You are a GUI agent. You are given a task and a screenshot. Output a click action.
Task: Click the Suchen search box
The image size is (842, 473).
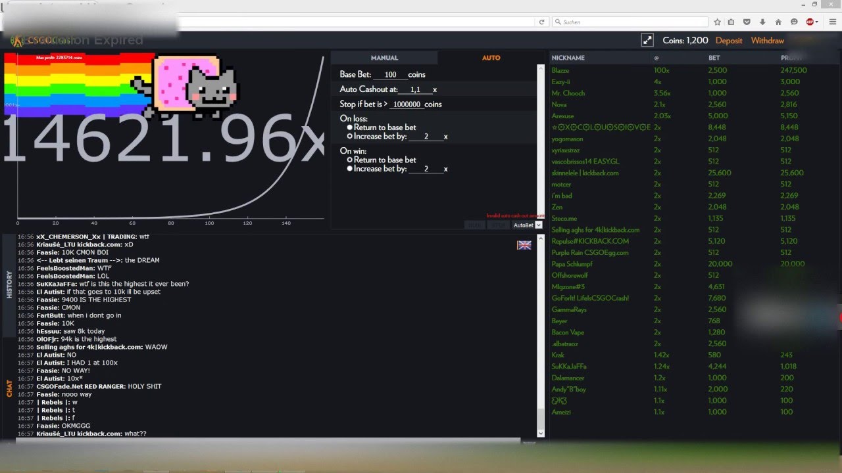630,22
